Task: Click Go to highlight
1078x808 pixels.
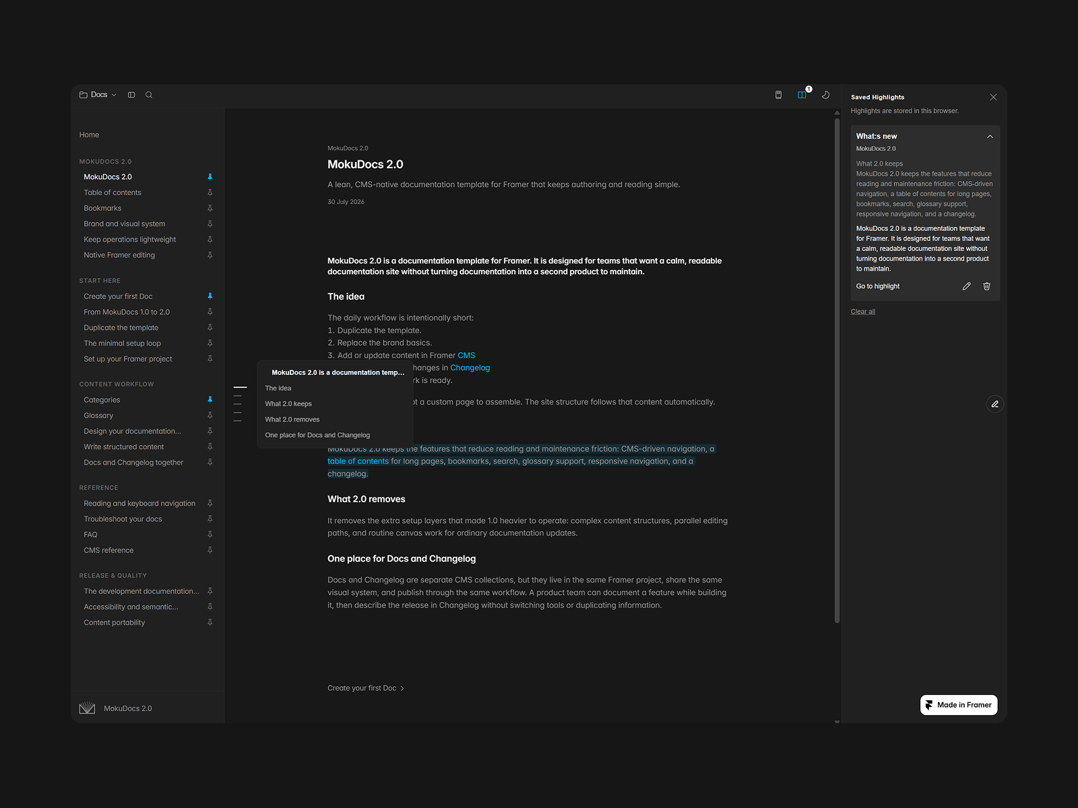Action: [x=877, y=286]
